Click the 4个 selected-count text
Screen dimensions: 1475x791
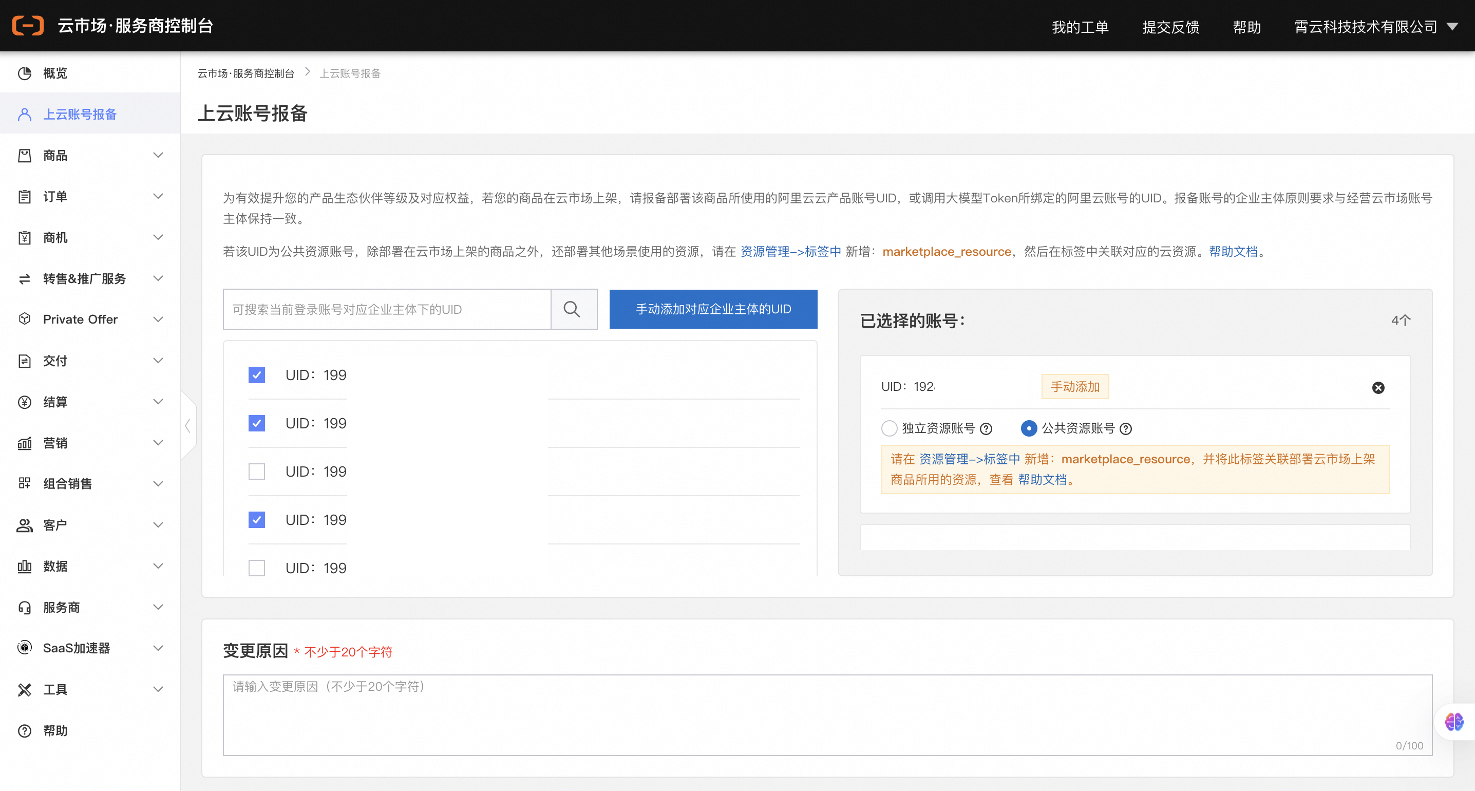coord(1401,321)
